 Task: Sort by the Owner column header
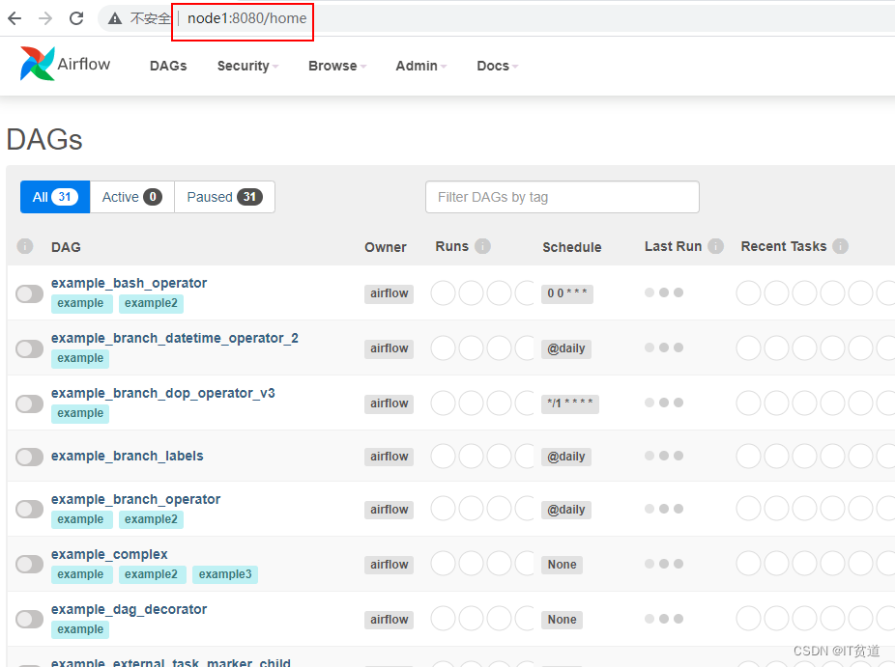tap(386, 247)
